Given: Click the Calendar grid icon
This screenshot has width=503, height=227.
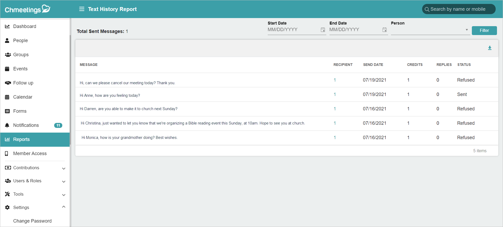Looking at the screenshot, I should (x=7, y=97).
